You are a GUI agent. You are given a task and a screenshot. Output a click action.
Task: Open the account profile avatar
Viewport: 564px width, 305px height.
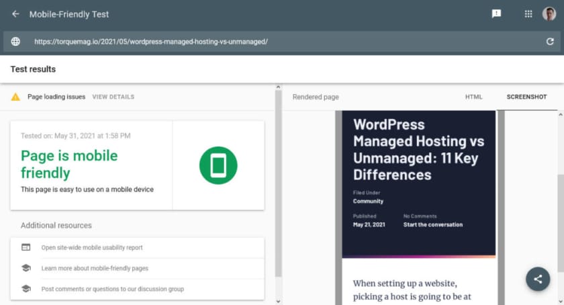click(x=549, y=14)
